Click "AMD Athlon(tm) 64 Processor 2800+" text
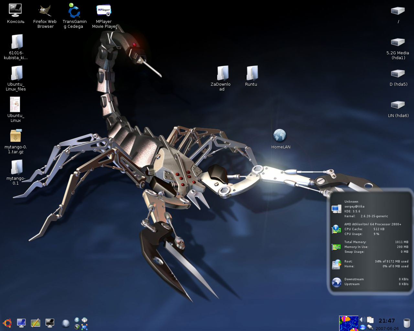 [373, 224]
